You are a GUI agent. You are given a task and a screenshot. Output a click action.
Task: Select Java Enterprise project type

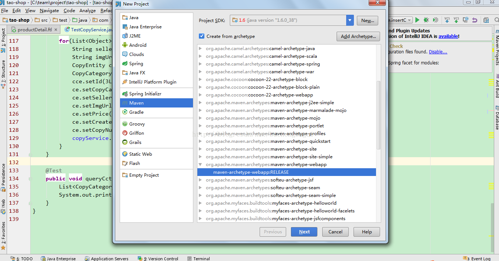(x=157, y=27)
